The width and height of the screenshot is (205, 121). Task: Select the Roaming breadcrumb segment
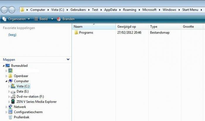click(129, 10)
